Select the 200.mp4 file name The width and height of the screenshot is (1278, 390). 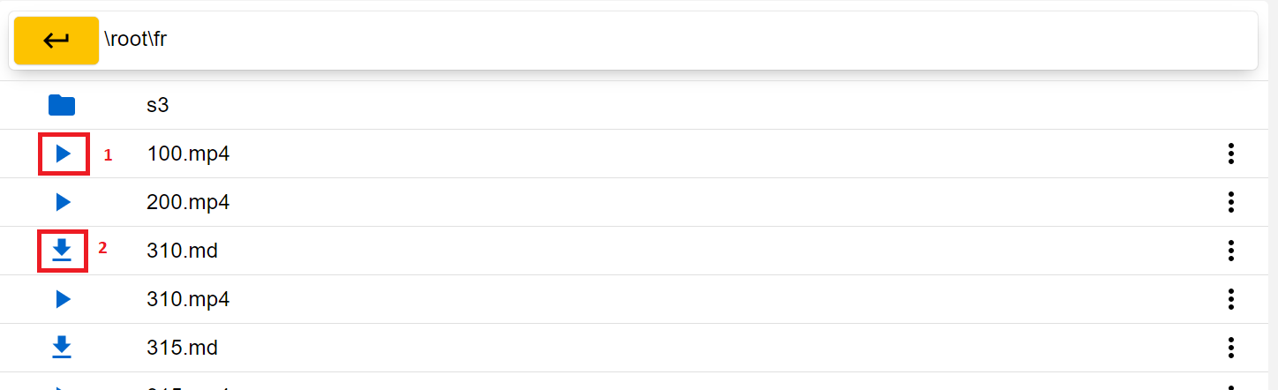click(188, 203)
